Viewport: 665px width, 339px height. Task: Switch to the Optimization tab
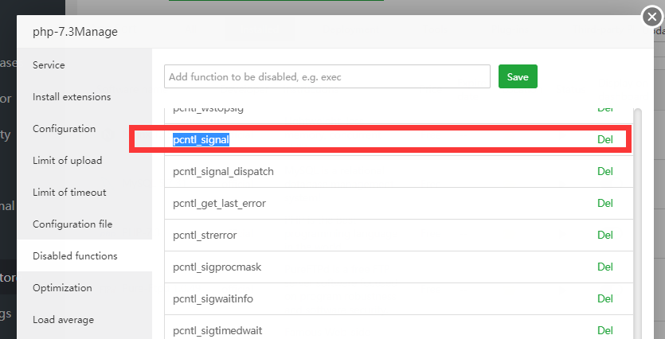coord(62,288)
